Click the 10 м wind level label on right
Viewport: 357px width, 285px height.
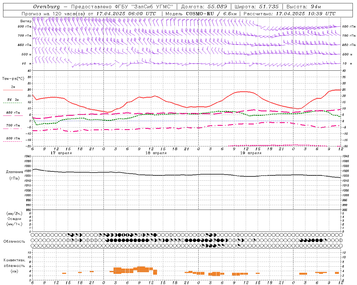(347, 63)
